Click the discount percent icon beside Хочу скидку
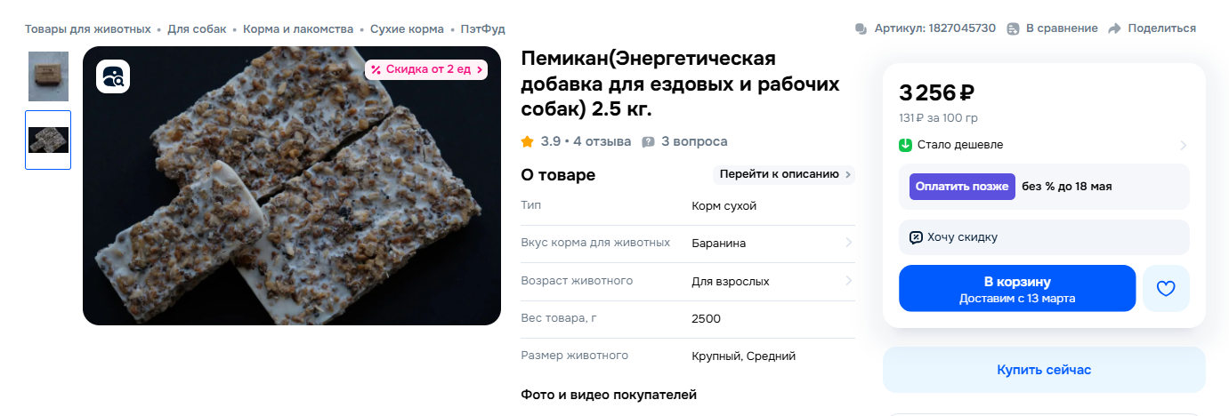This screenshot has height=416, width=1229. pos(916,237)
